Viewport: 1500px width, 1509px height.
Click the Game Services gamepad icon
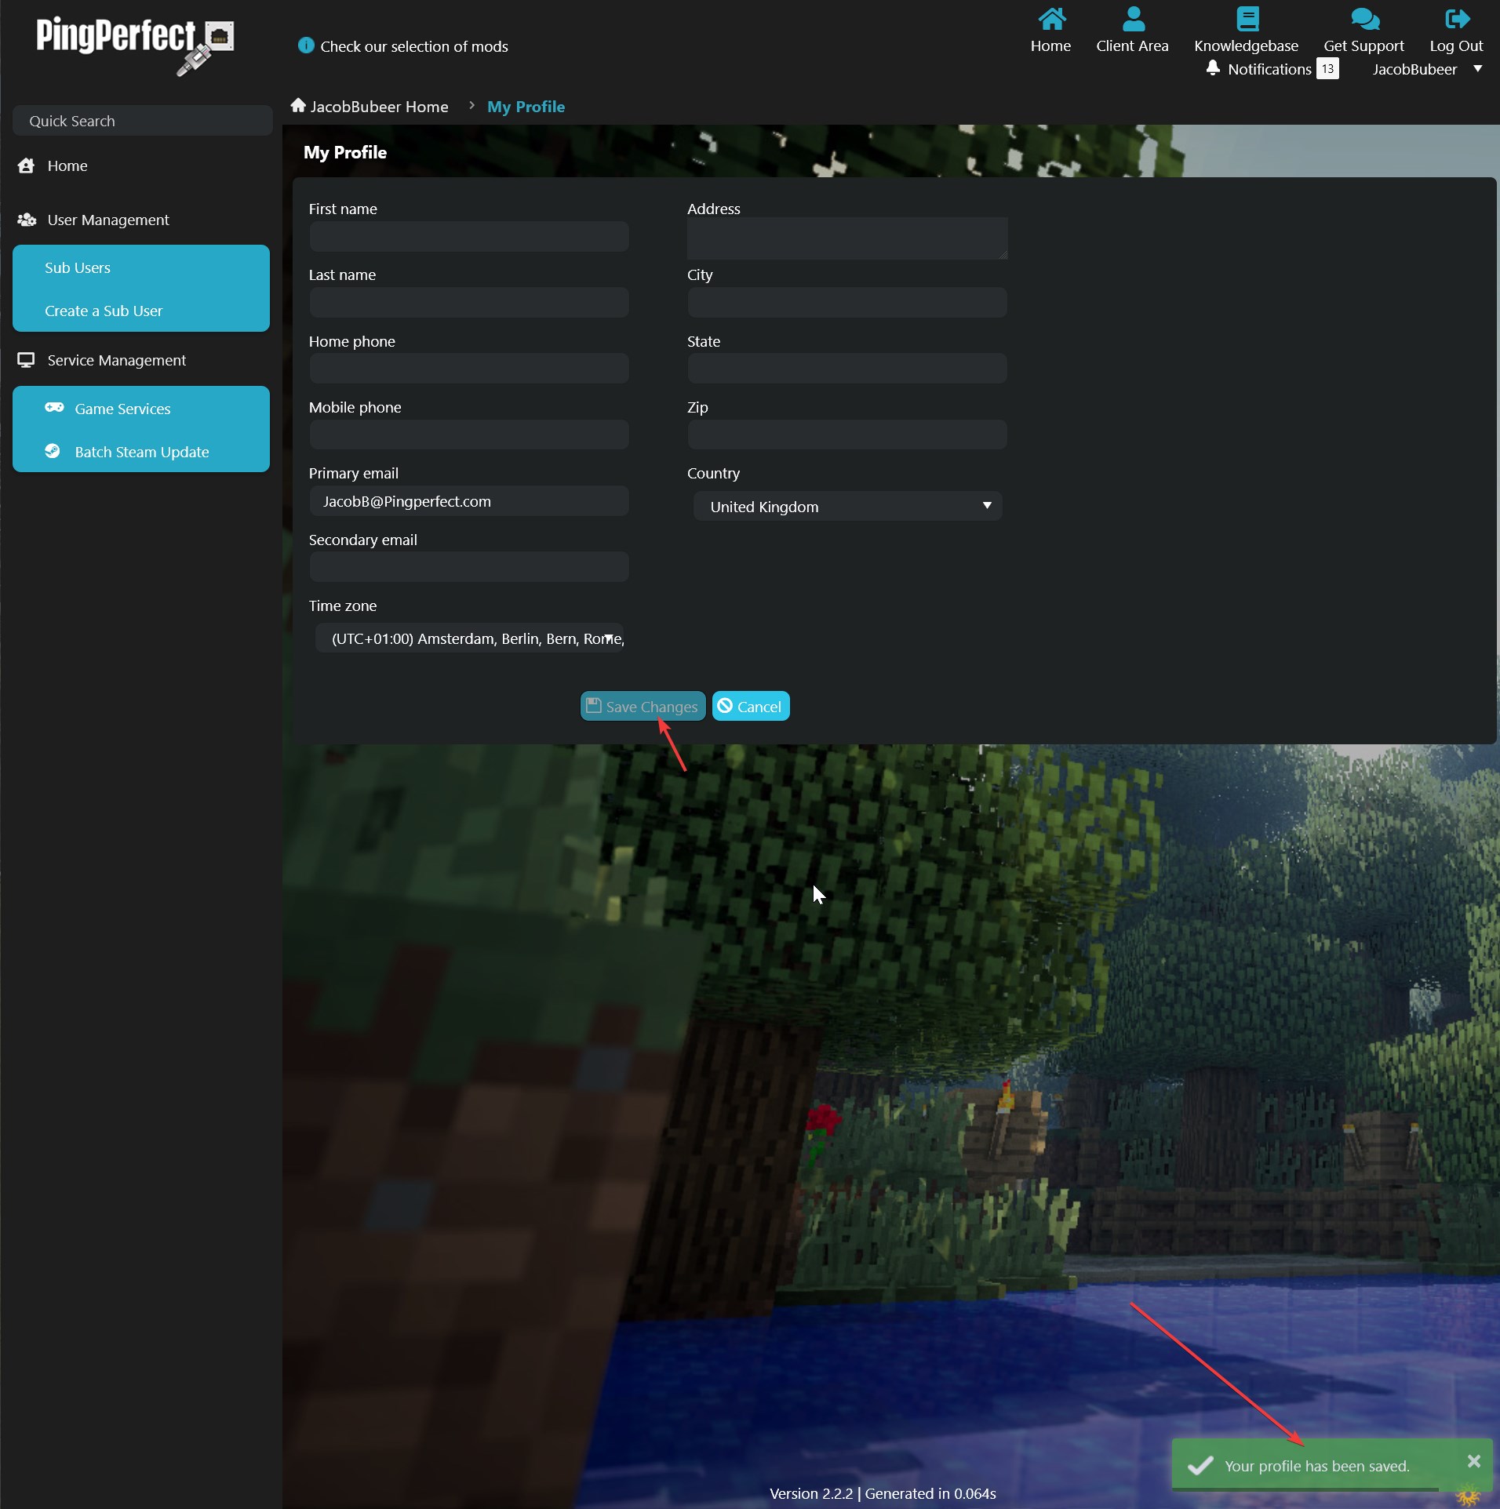(54, 408)
